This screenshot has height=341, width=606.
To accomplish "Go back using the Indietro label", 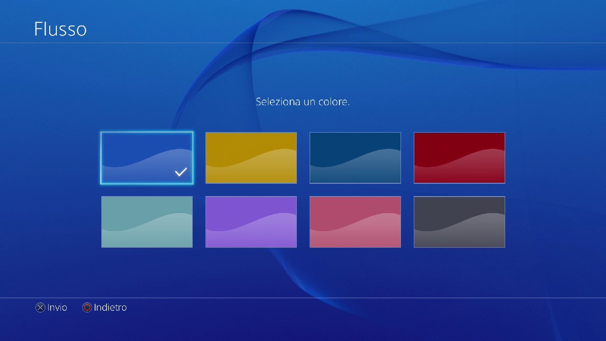I will pyautogui.click(x=110, y=307).
